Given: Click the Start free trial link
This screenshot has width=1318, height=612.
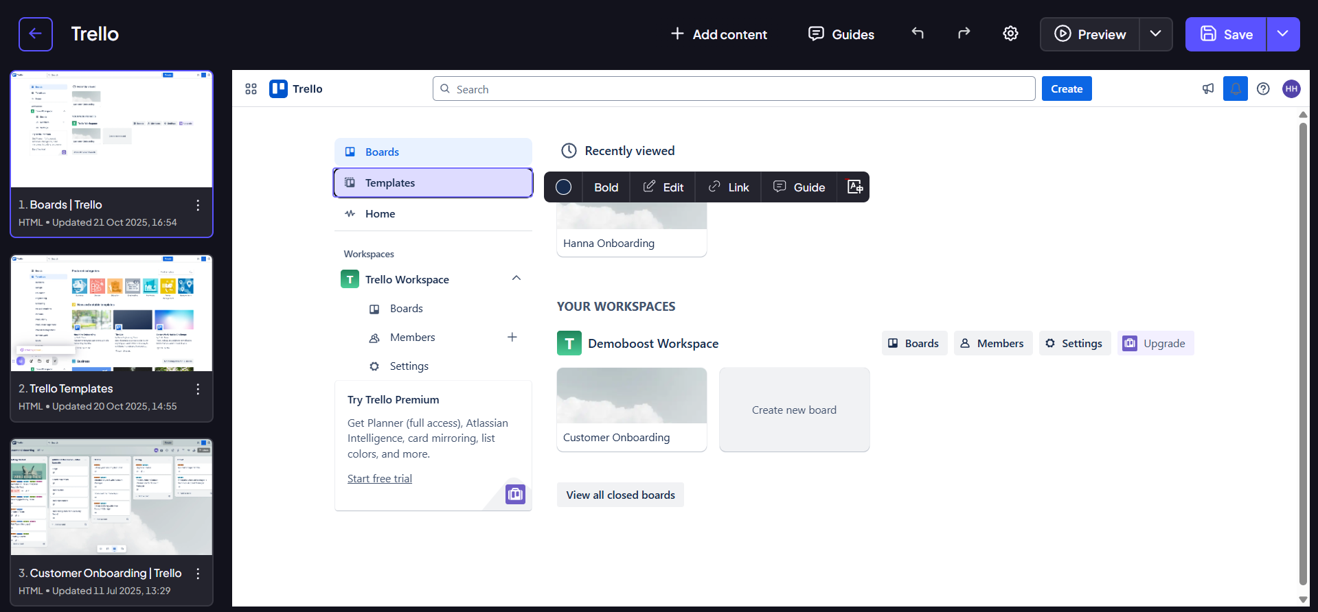Looking at the screenshot, I should 380,479.
